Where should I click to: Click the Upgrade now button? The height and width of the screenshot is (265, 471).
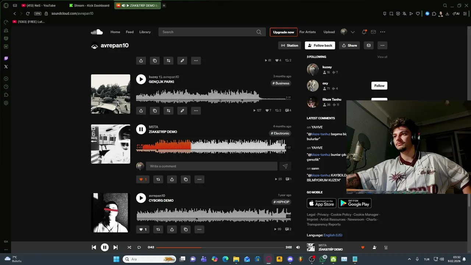pyautogui.click(x=283, y=32)
